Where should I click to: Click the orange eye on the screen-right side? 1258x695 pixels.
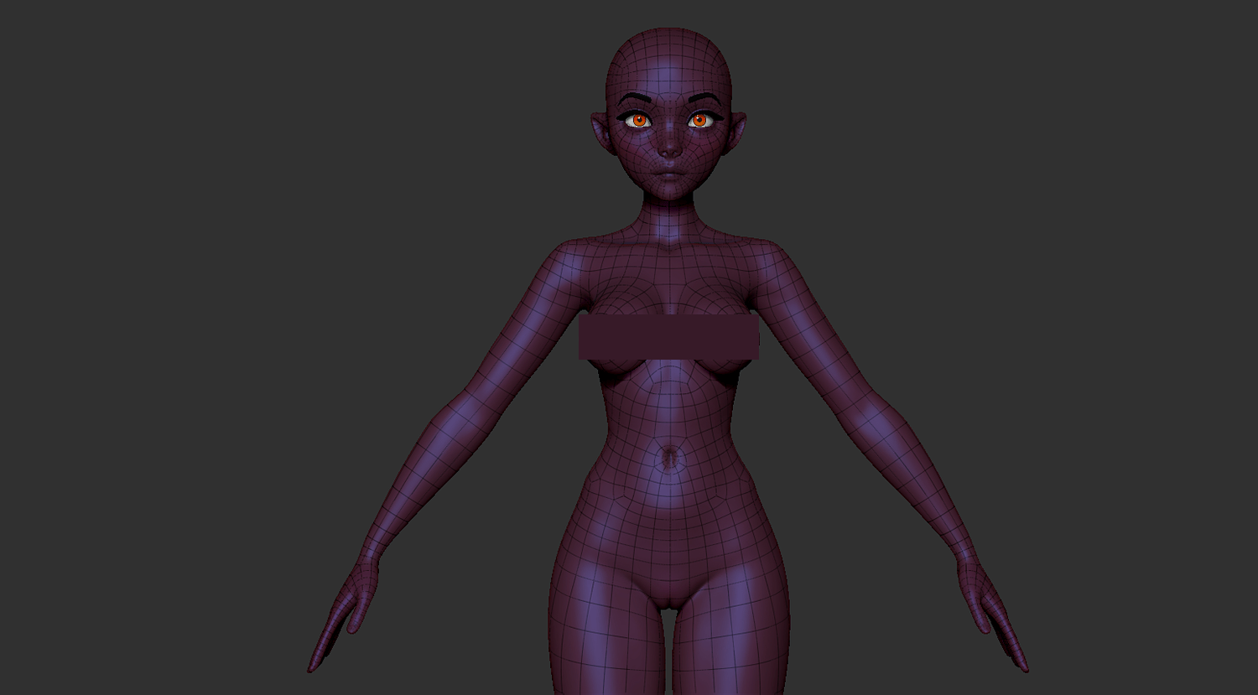click(699, 121)
